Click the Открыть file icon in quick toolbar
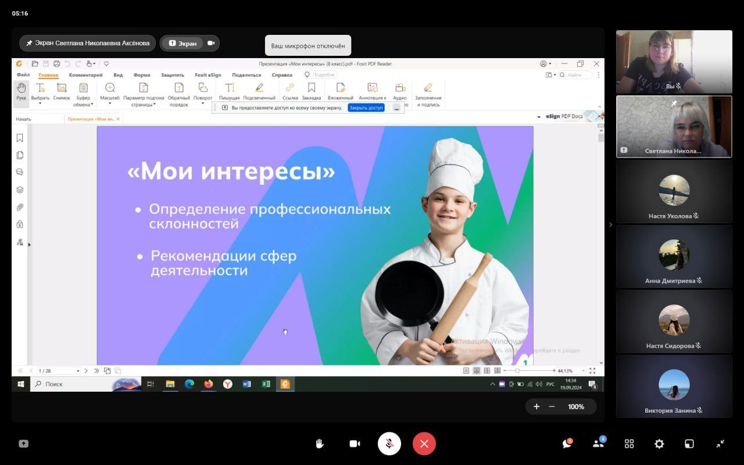This screenshot has width=744, height=465. coord(35,64)
